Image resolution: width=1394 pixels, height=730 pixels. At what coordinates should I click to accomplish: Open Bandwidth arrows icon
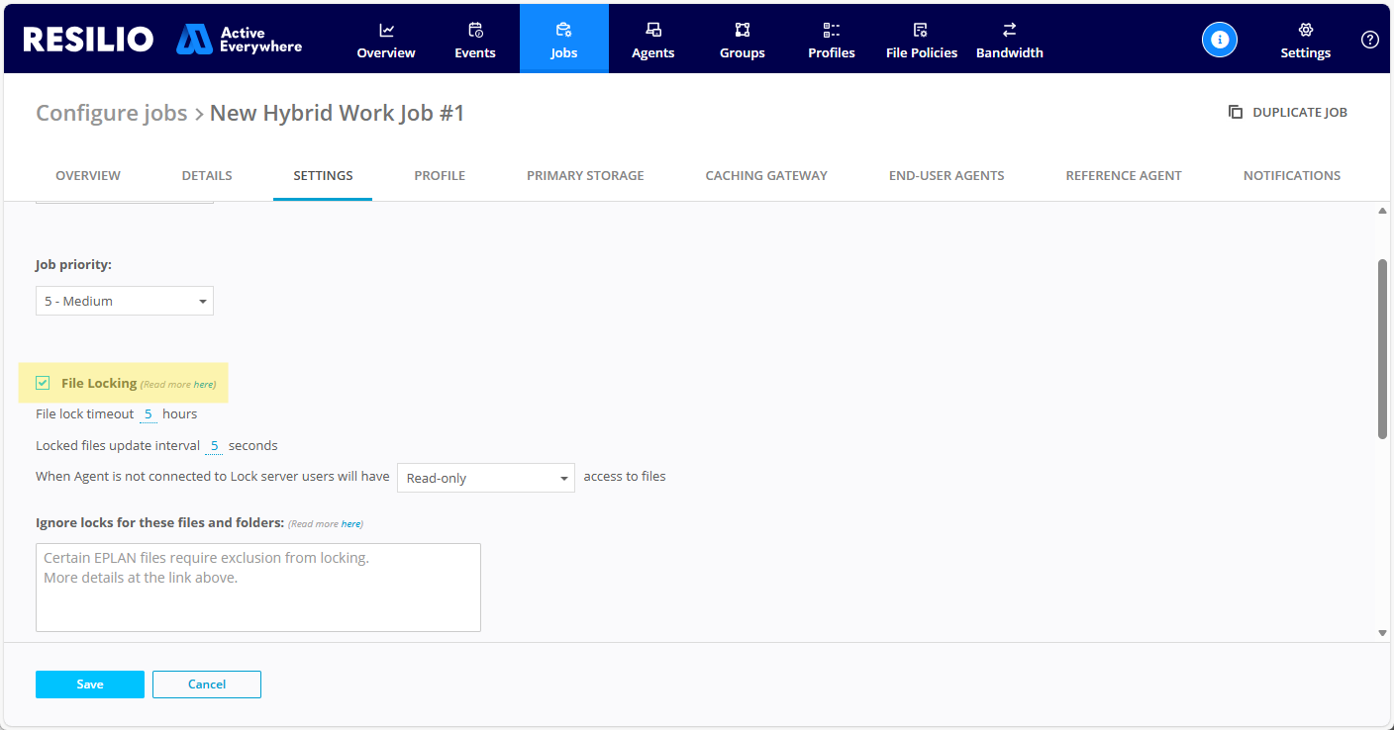coord(1009,30)
